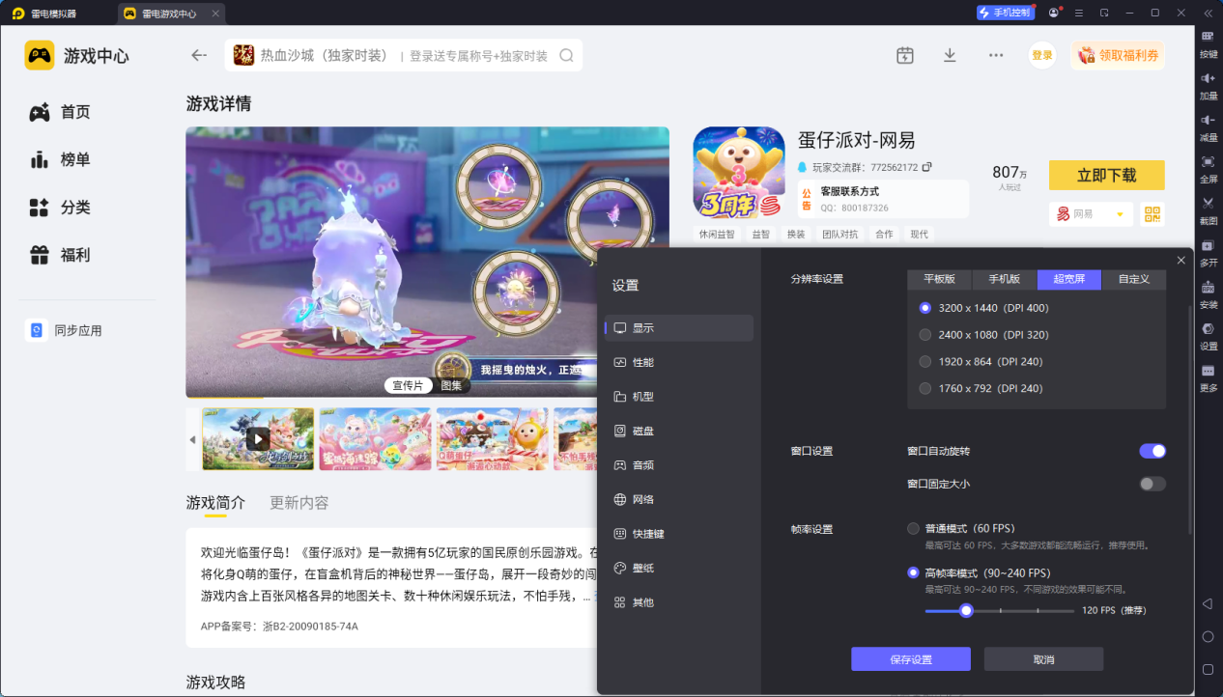The width and height of the screenshot is (1223, 697).
Task: Click the 保存设置 save settings button
Action: point(909,658)
